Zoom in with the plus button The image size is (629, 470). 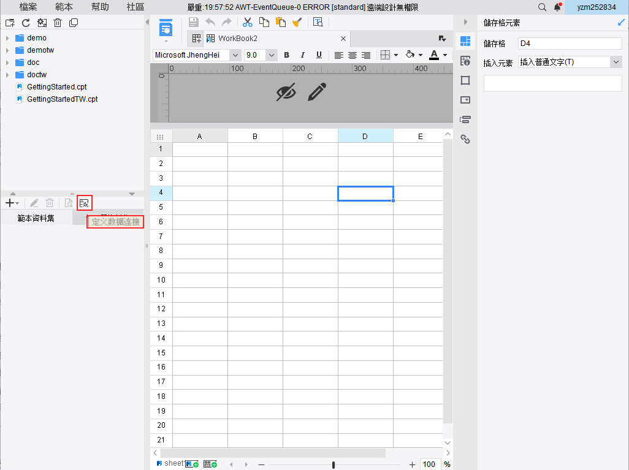(412, 464)
